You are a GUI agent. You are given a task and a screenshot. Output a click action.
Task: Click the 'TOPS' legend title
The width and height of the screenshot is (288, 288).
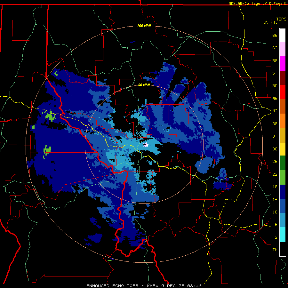pos(281,19)
